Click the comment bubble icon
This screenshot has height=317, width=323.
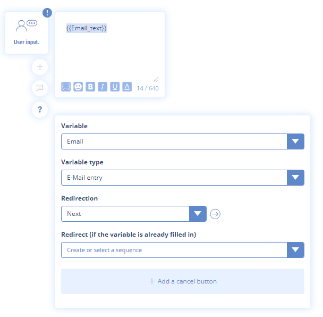click(40, 88)
